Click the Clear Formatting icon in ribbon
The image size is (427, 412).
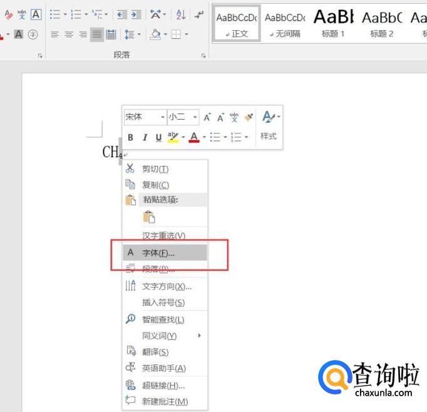(x=8, y=14)
